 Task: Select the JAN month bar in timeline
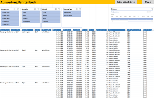click(113, 19)
